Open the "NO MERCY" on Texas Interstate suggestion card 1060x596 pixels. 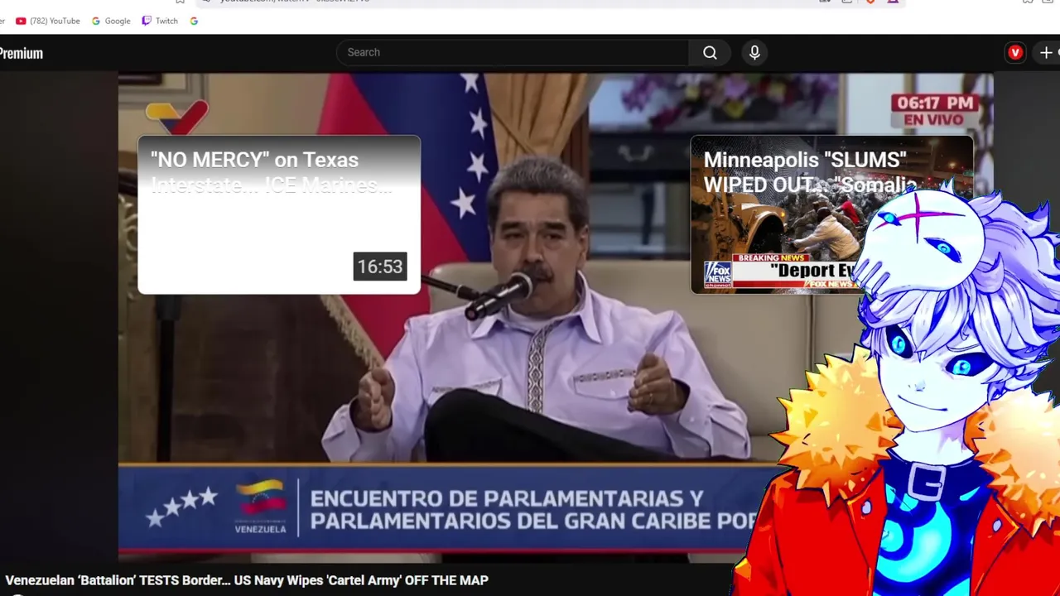click(x=279, y=214)
